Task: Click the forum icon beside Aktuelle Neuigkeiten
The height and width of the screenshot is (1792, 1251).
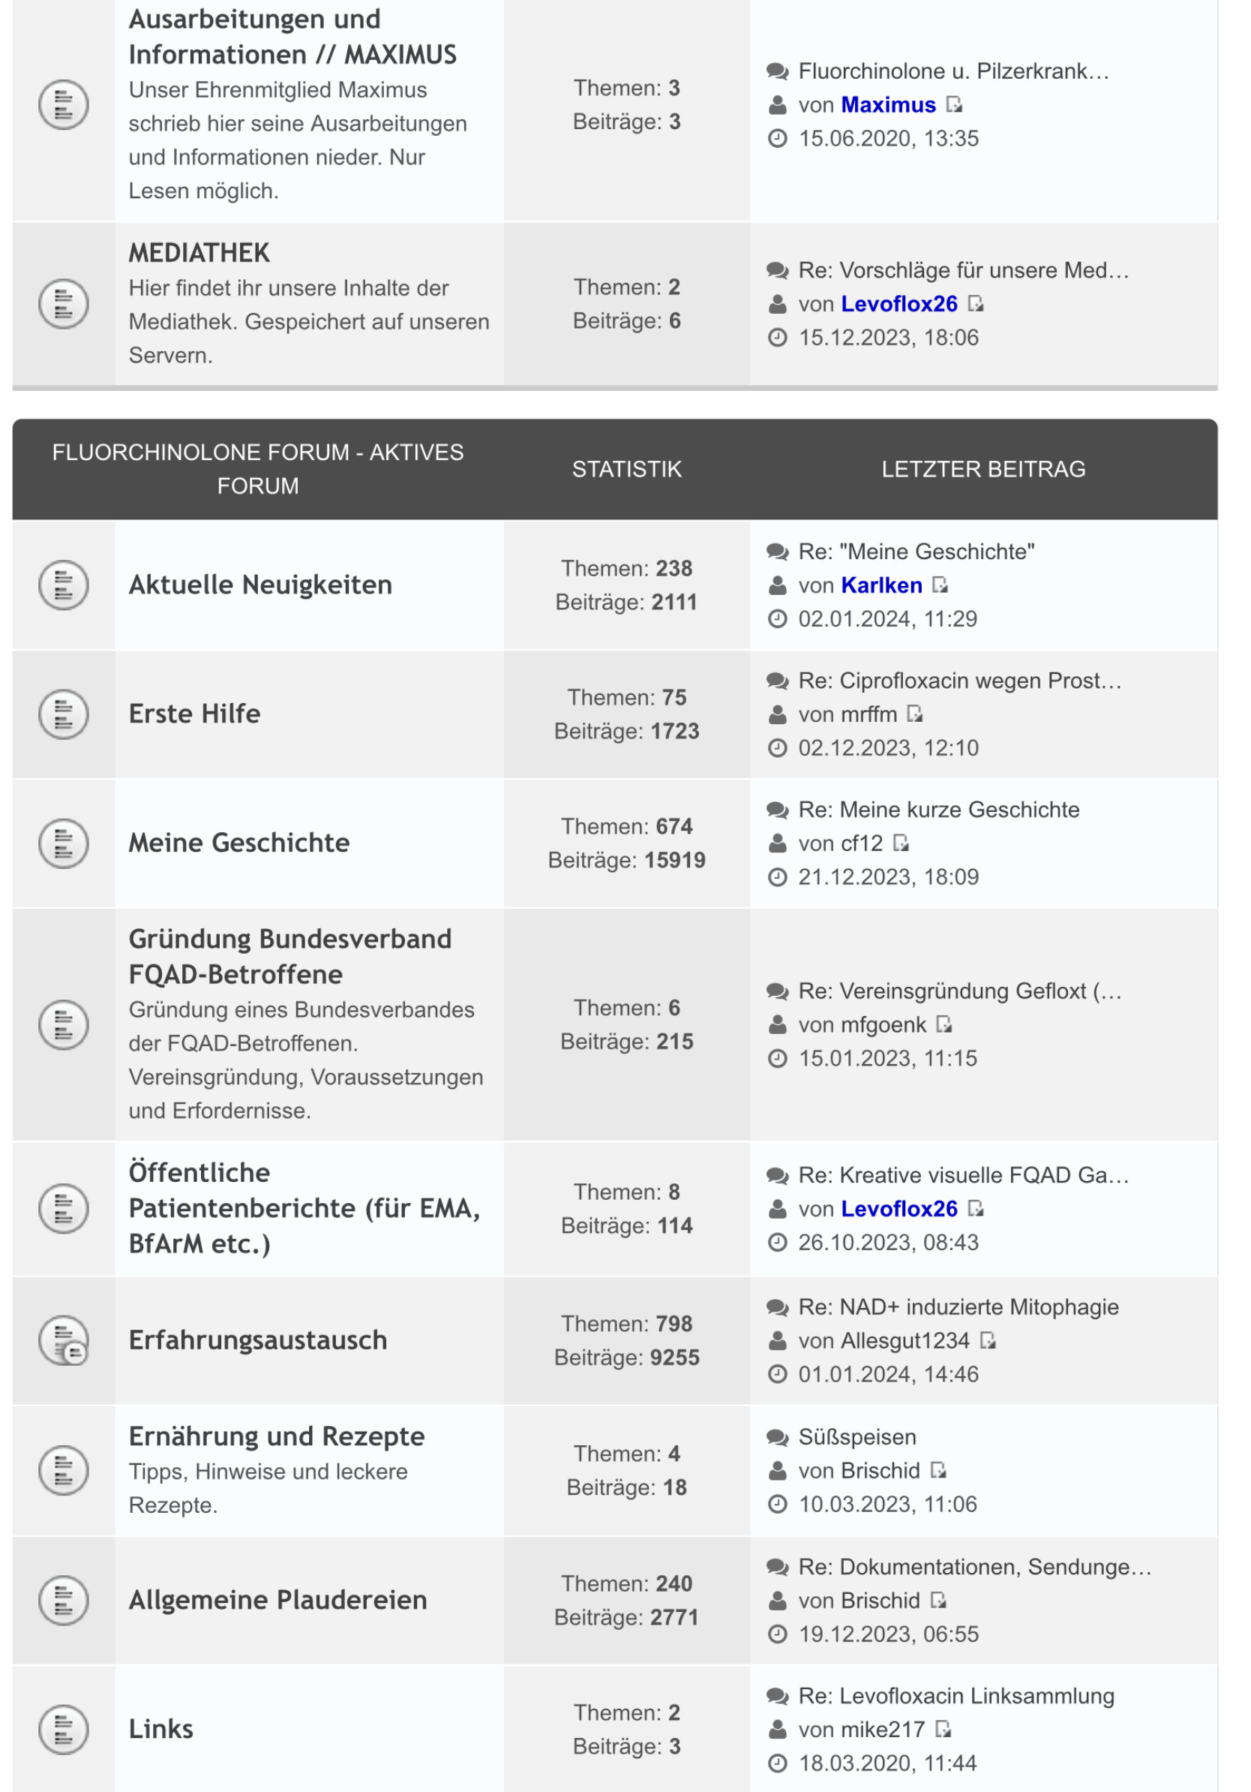Action: (x=63, y=585)
